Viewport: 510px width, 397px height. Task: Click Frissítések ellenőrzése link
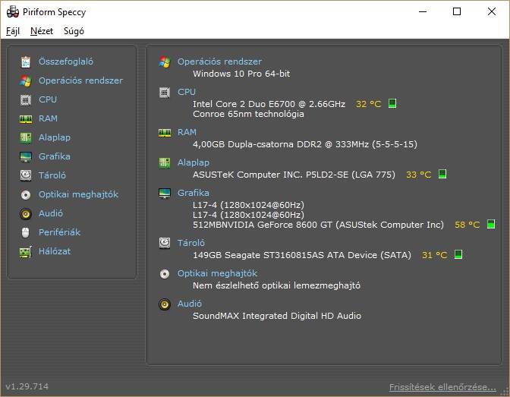point(442,387)
